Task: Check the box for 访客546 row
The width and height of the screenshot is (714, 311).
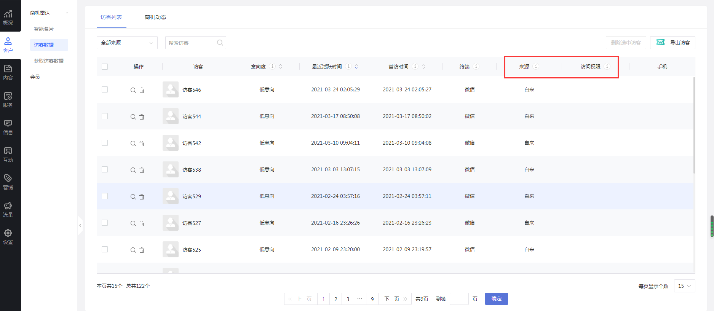Action: pyautogui.click(x=105, y=89)
